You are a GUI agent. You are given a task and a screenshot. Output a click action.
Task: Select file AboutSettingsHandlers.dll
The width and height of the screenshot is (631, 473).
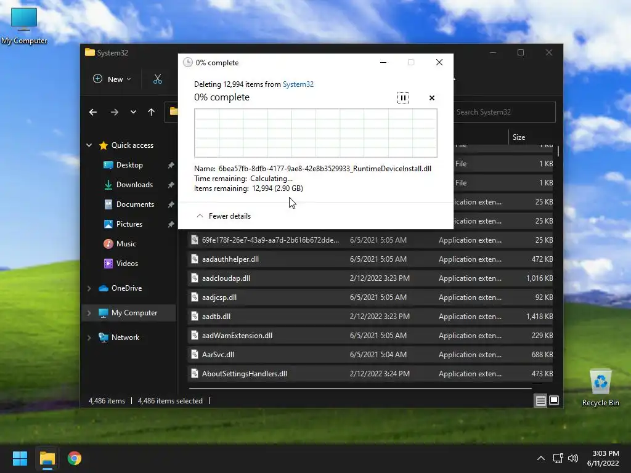(370, 374)
